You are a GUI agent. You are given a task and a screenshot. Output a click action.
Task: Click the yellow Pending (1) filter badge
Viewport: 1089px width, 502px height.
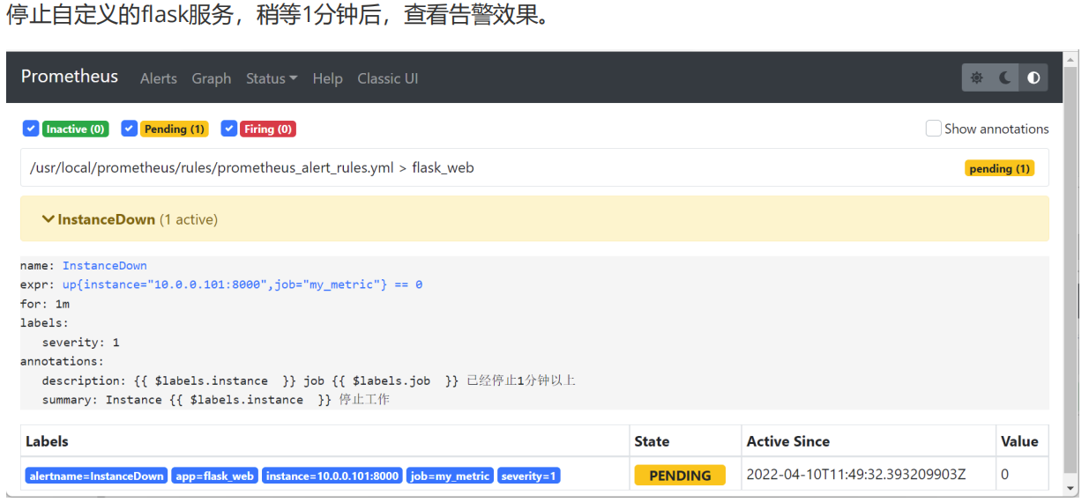click(175, 129)
